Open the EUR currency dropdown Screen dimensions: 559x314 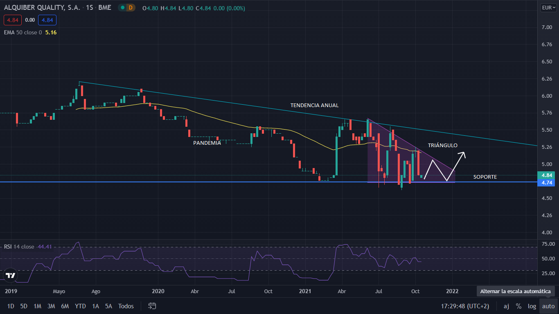pyautogui.click(x=548, y=7)
